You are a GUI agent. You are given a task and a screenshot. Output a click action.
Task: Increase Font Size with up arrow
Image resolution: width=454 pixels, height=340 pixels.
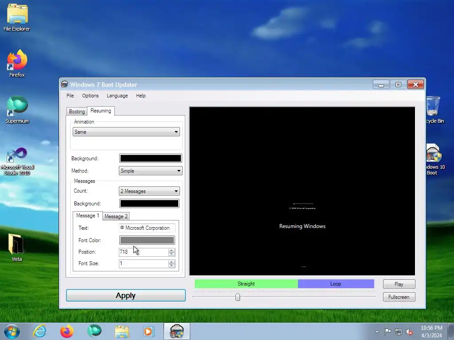[x=172, y=262]
